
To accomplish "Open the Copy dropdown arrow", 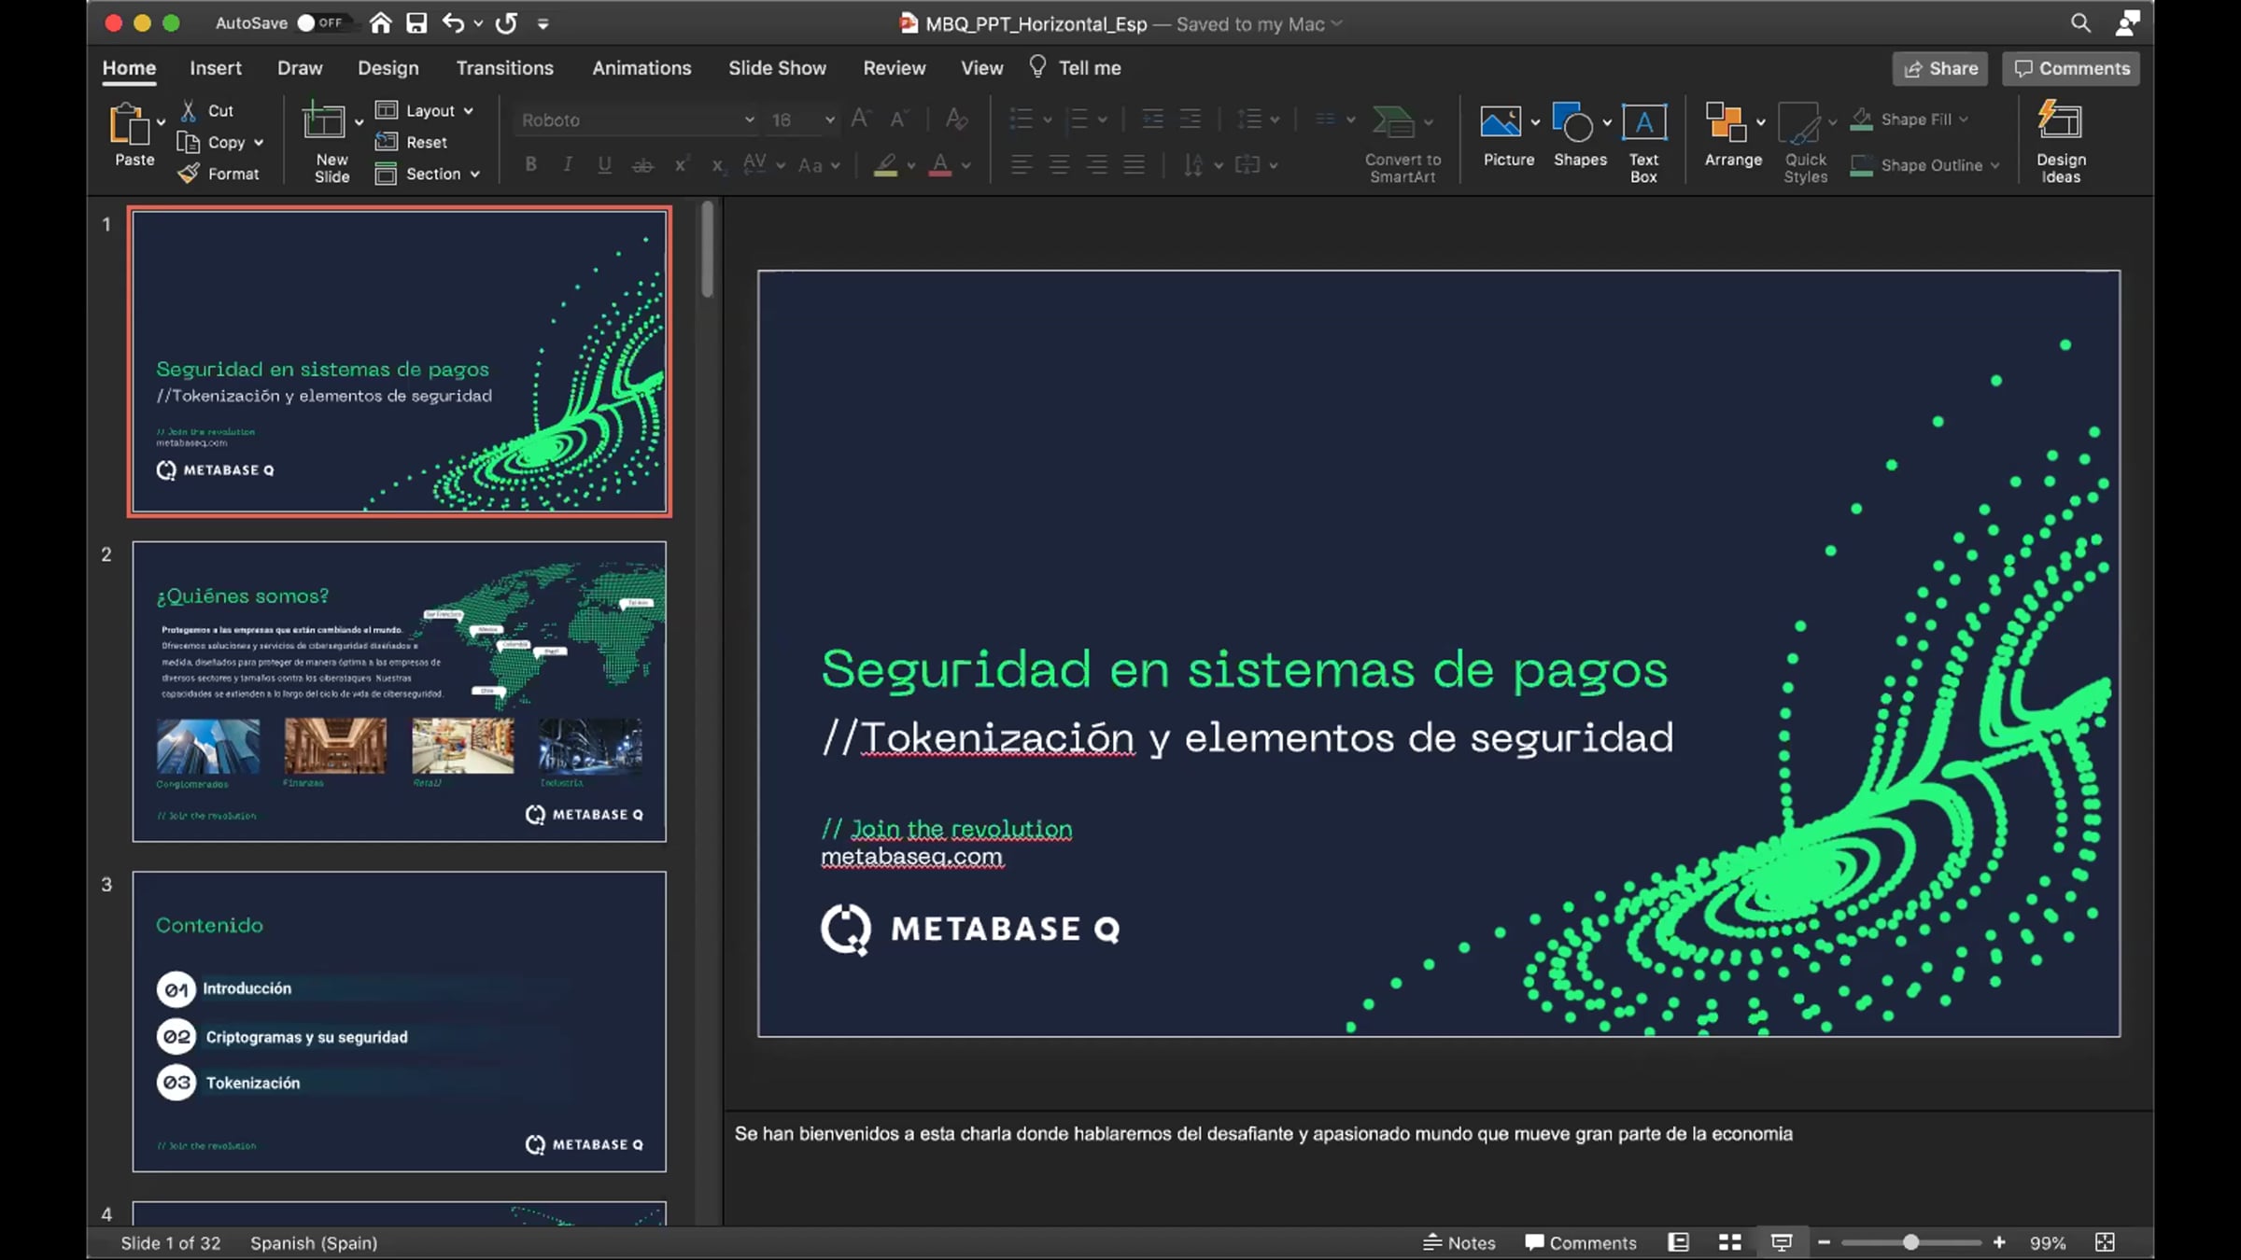I will pyautogui.click(x=259, y=143).
